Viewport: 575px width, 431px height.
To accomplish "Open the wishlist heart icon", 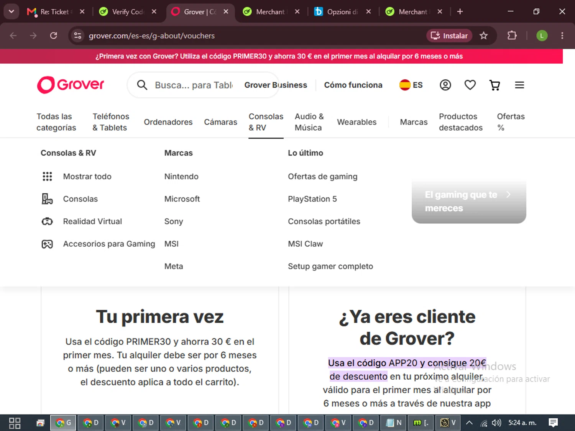I will point(470,85).
